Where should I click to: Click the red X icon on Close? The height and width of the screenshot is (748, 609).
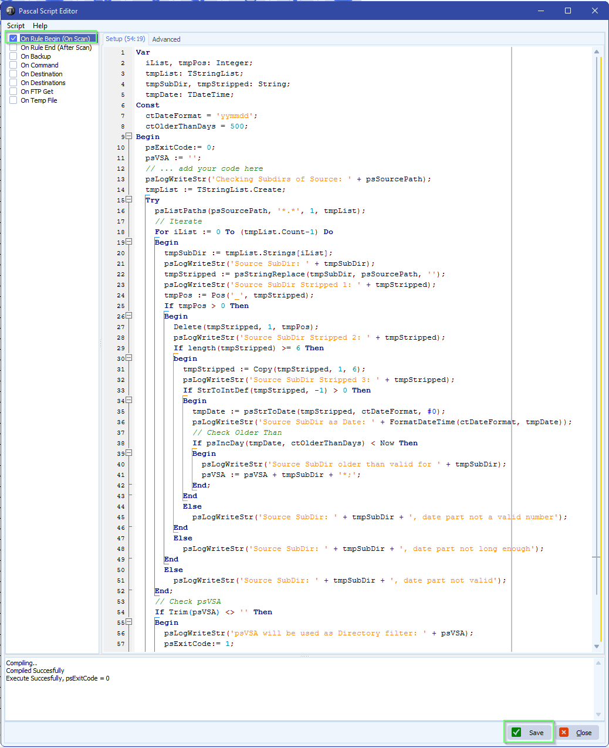[x=564, y=732]
